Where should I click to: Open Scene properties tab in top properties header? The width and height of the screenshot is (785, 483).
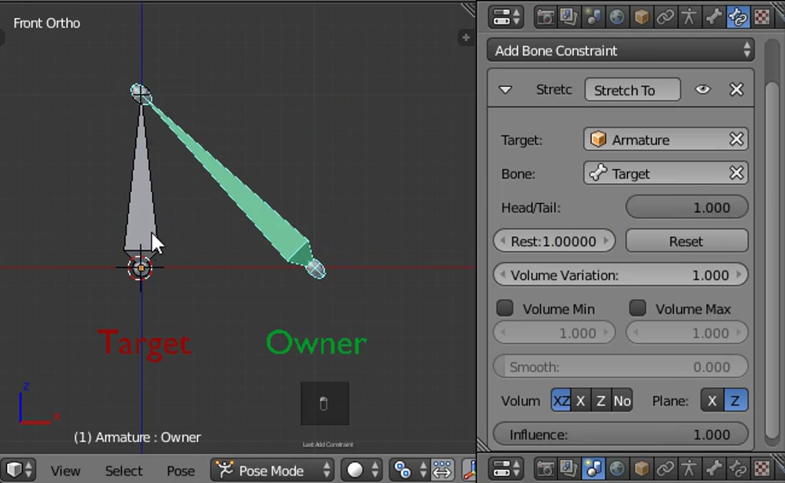point(593,17)
